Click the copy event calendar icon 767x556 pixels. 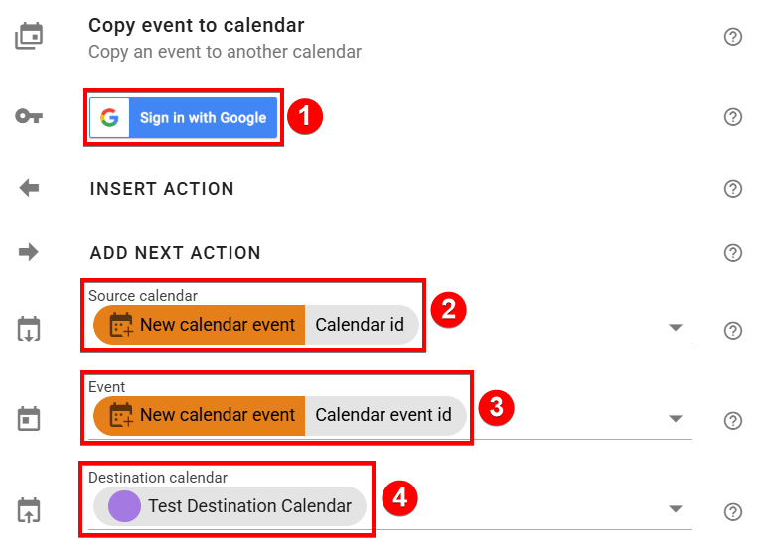[29, 37]
